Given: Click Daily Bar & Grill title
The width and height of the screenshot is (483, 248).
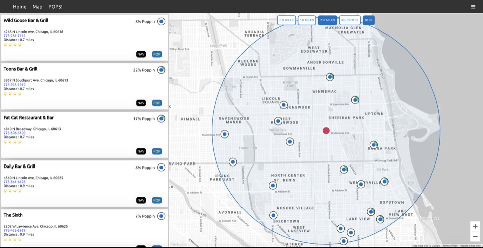Looking at the screenshot, I should [19, 167].
